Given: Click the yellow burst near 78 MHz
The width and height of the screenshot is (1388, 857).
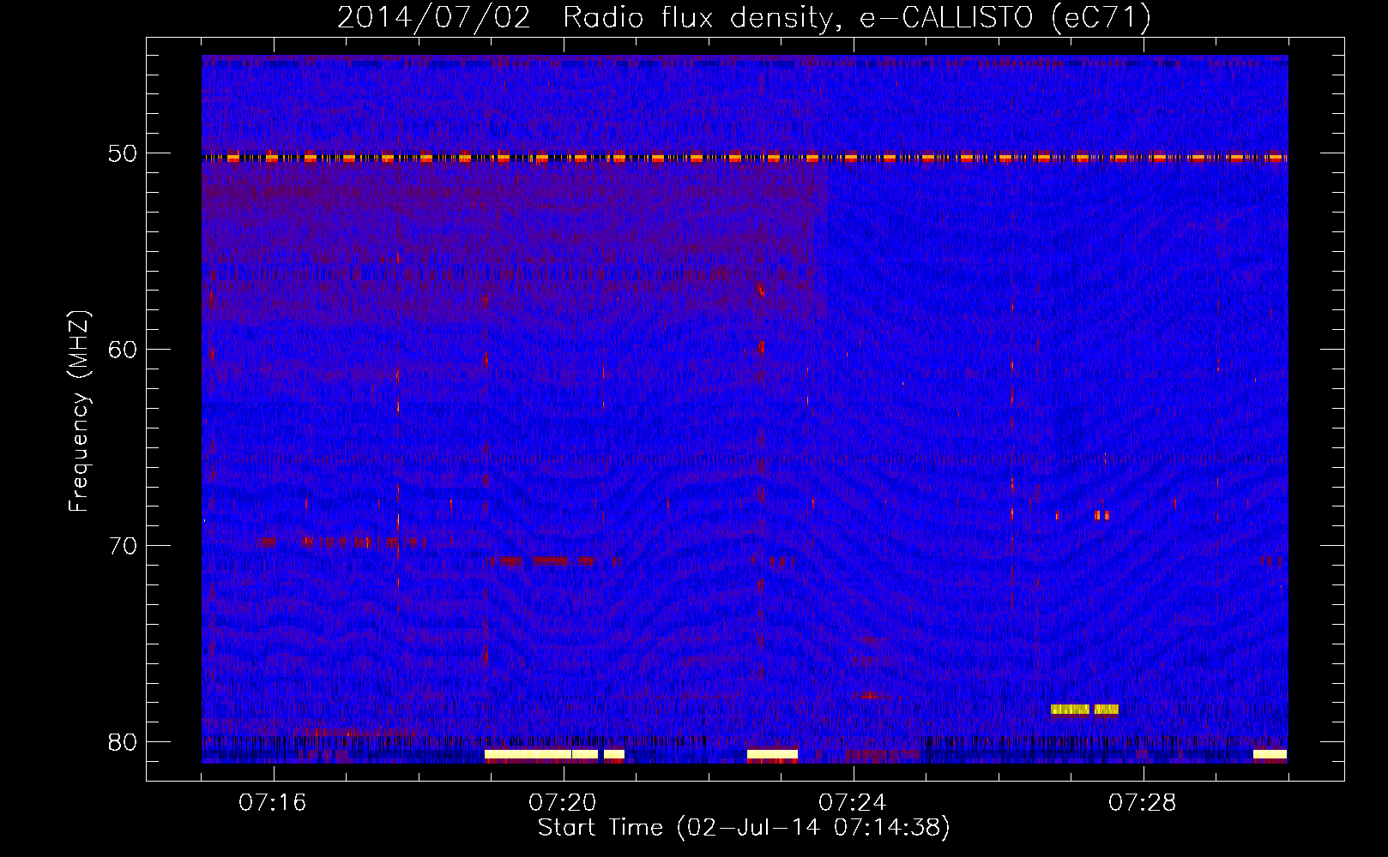Looking at the screenshot, I should (x=1084, y=710).
